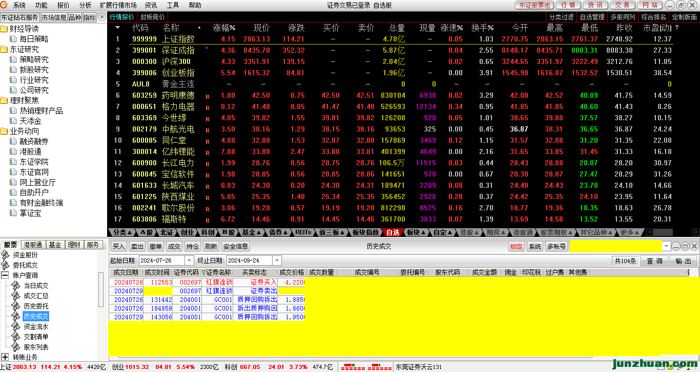Select the 成交汇总 tree item

(x=36, y=296)
